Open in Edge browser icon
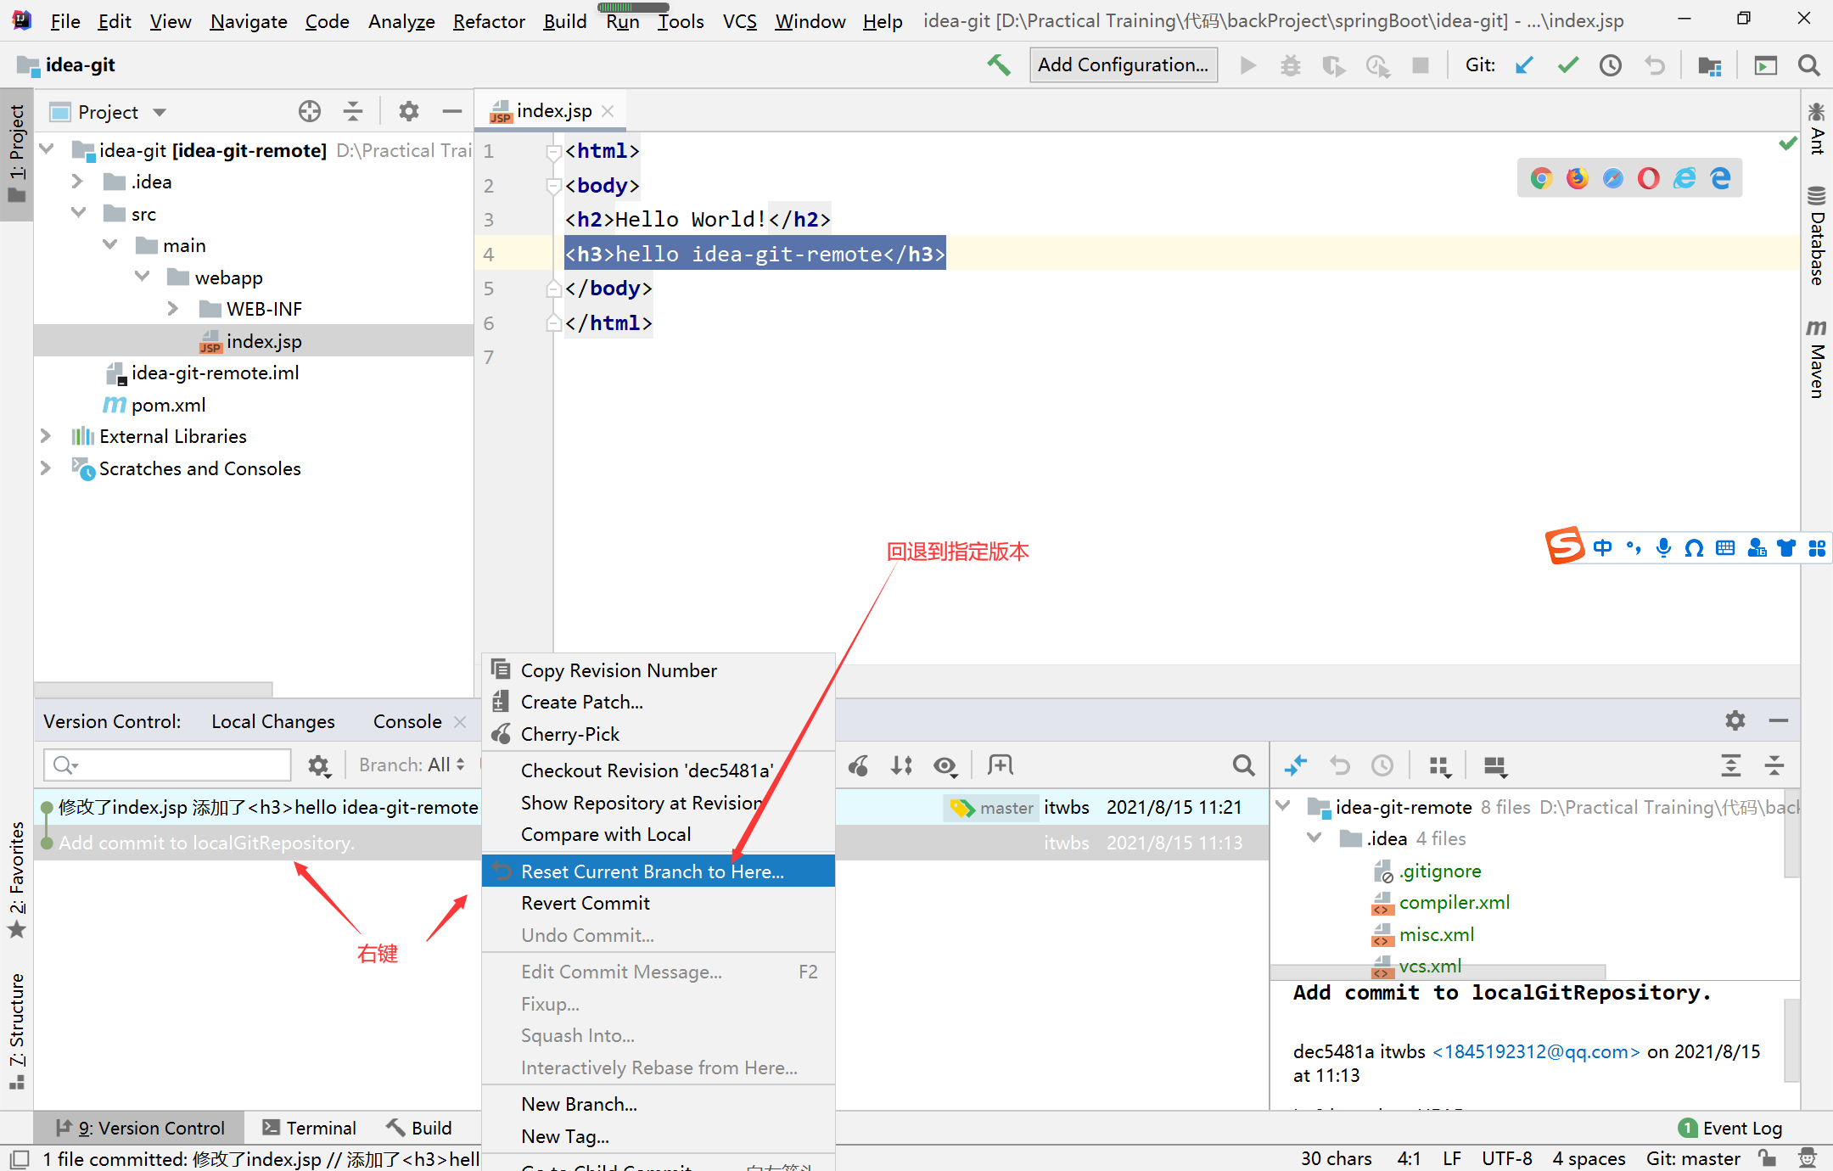1833x1171 pixels. click(1720, 178)
